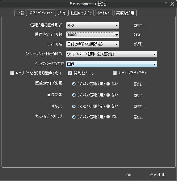Enable キャプチャを遅らせて起動 checkbox
Image resolution: width=177 pixels, height=181 pixels.
click(12, 73)
